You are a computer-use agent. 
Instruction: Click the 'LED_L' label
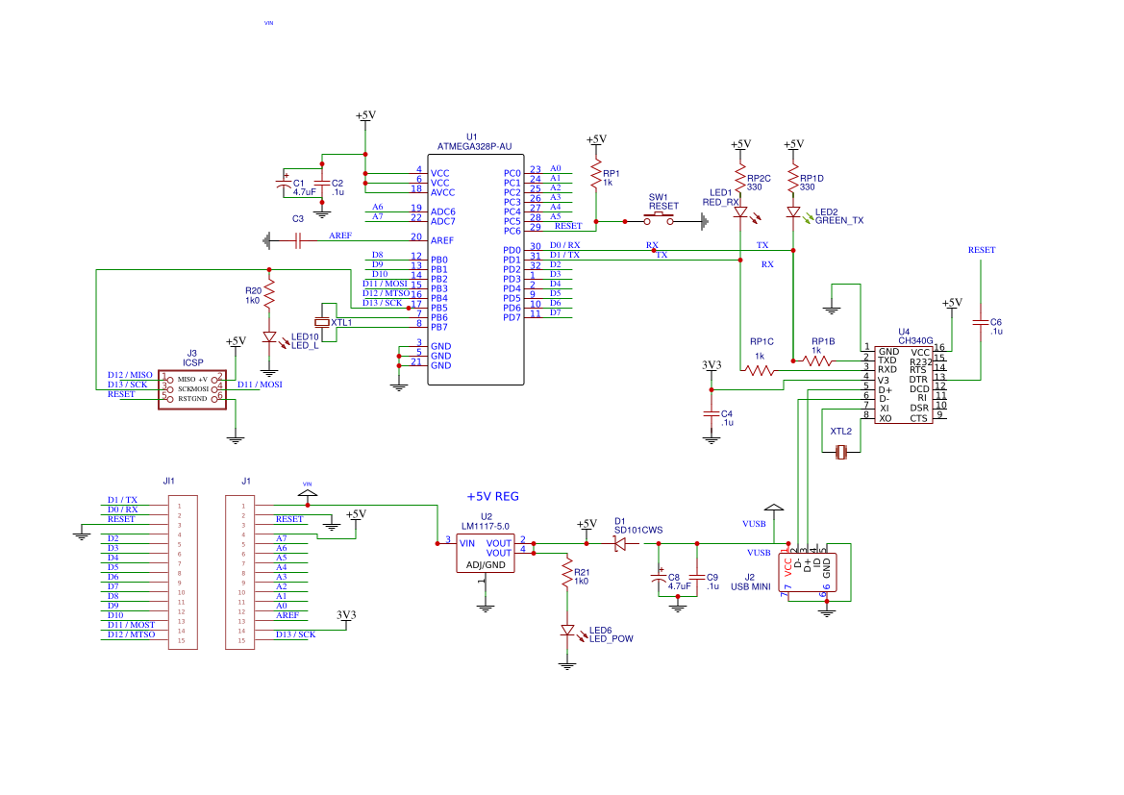(305, 345)
